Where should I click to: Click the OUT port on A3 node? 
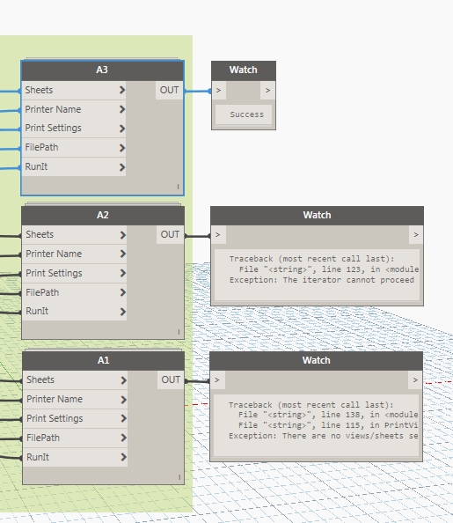[170, 90]
